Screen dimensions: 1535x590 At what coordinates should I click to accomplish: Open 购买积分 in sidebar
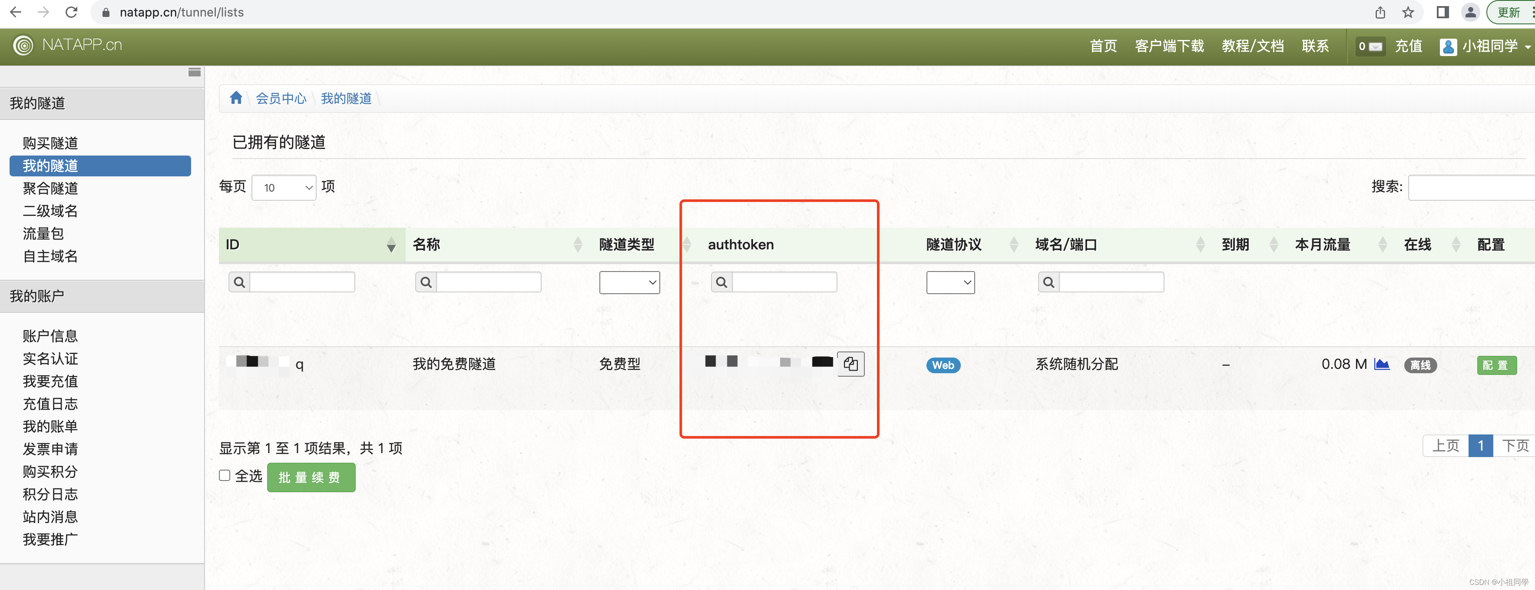[x=51, y=472]
